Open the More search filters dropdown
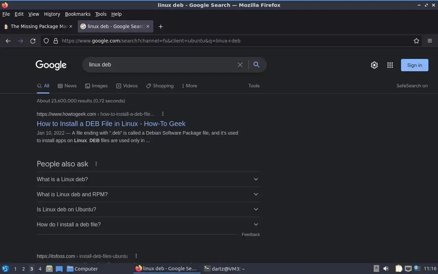Screen dimensions: 438x274 pos(189,86)
